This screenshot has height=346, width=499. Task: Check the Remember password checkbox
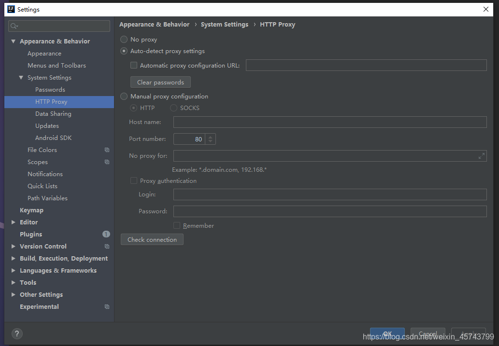tap(177, 225)
